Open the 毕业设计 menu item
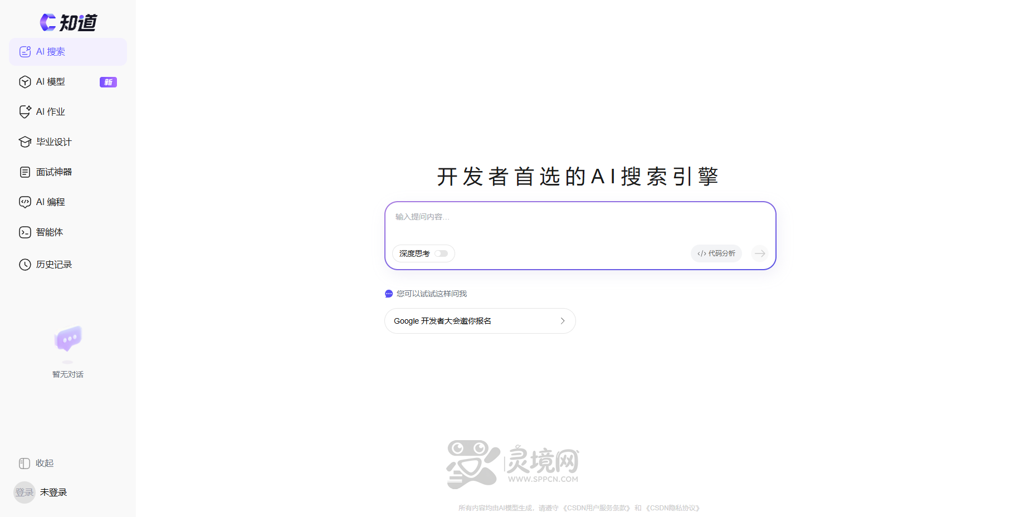This screenshot has height=517, width=1025. (x=68, y=142)
